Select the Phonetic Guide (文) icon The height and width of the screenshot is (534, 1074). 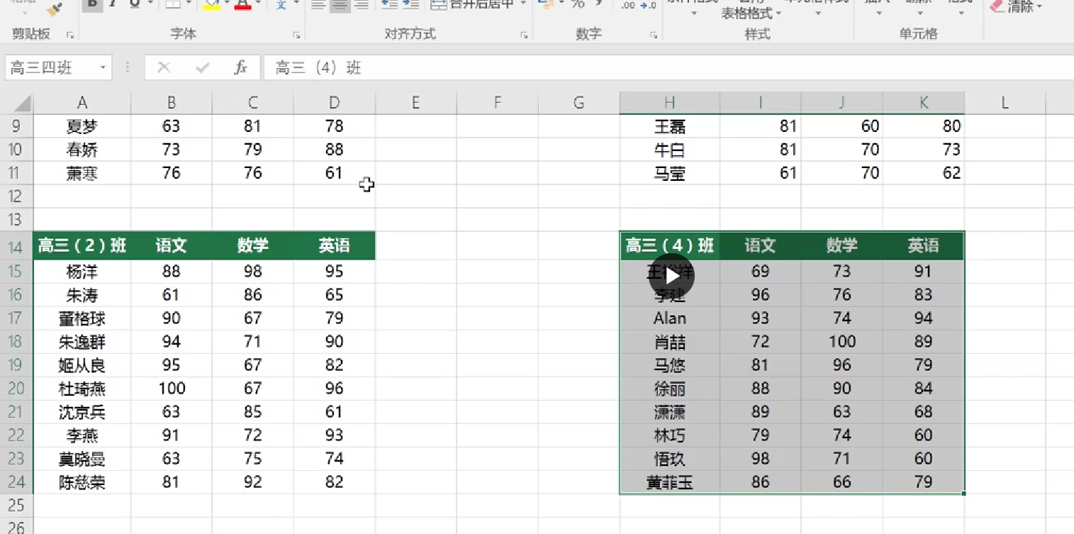(281, 5)
